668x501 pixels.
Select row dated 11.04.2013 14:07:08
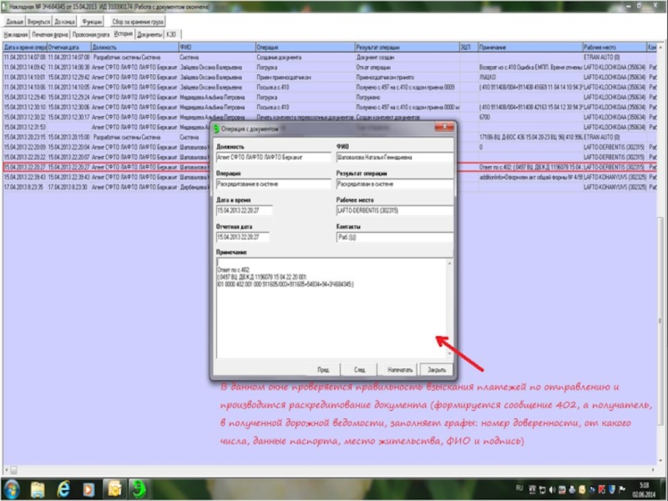(x=330, y=57)
